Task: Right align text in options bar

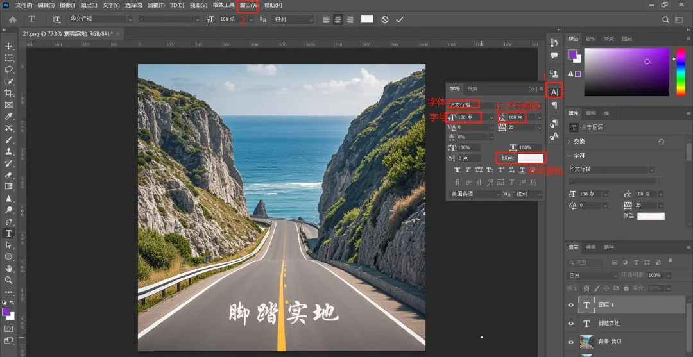Action: pyautogui.click(x=350, y=20)
